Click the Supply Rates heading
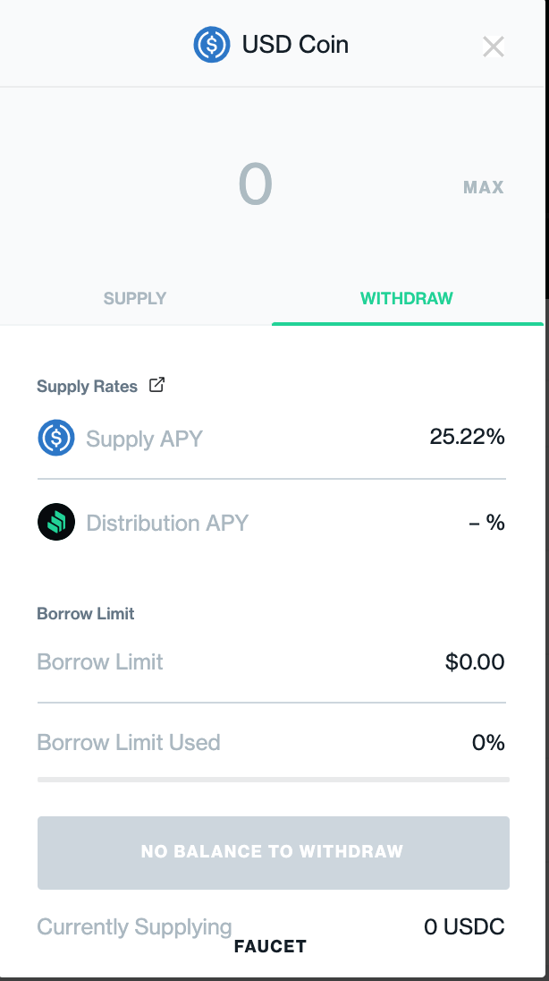 click(87, 387)
